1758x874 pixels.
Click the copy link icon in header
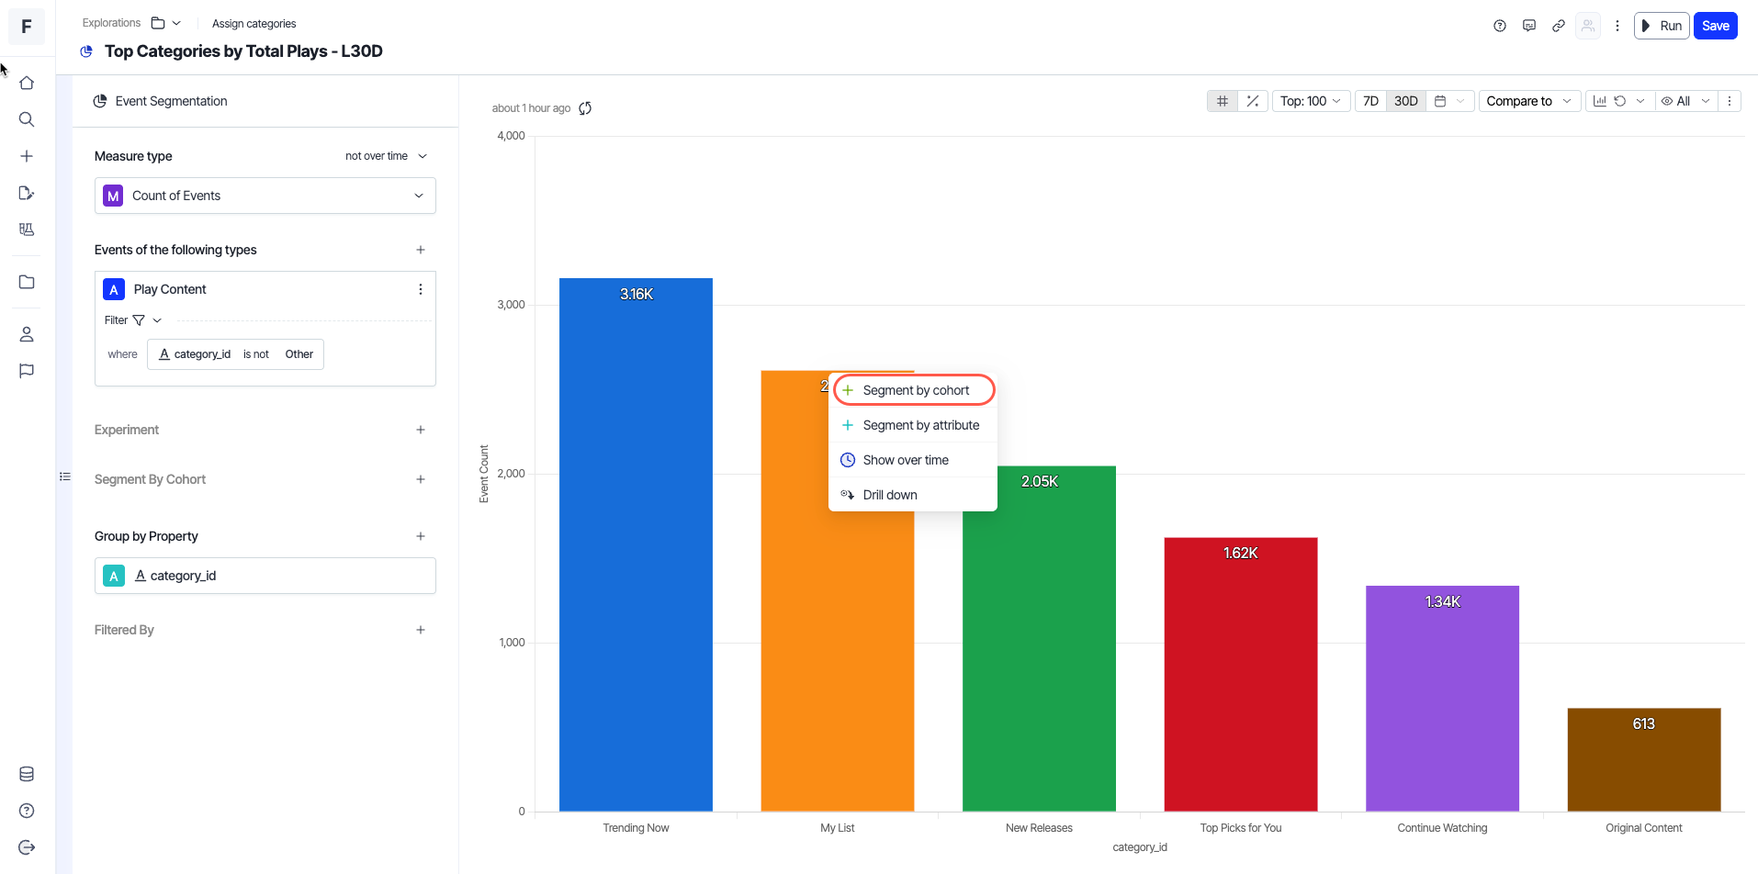pos(1559,26)
